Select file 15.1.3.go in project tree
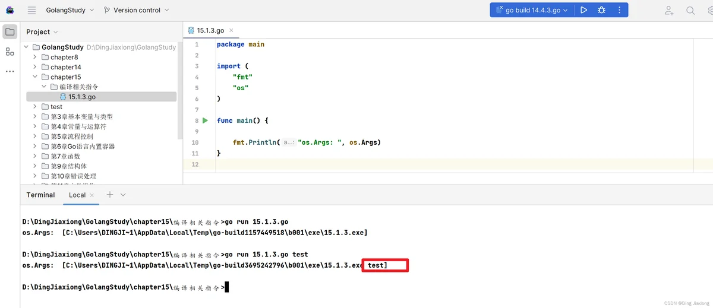Screen dimensions: 713x308 pos(101,97)
